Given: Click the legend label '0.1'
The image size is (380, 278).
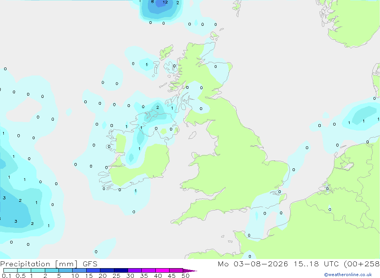Looking at the screenshot, I should click(6, 276).
